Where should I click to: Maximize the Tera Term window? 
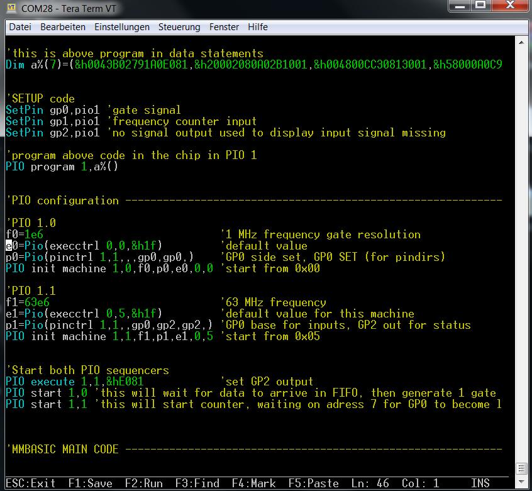tap(481, 8)
